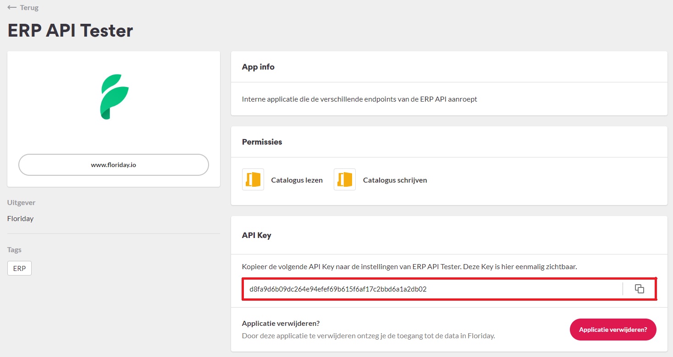Select the publisher name Floriday
The image size is (673, 357).
click(20, 218)
